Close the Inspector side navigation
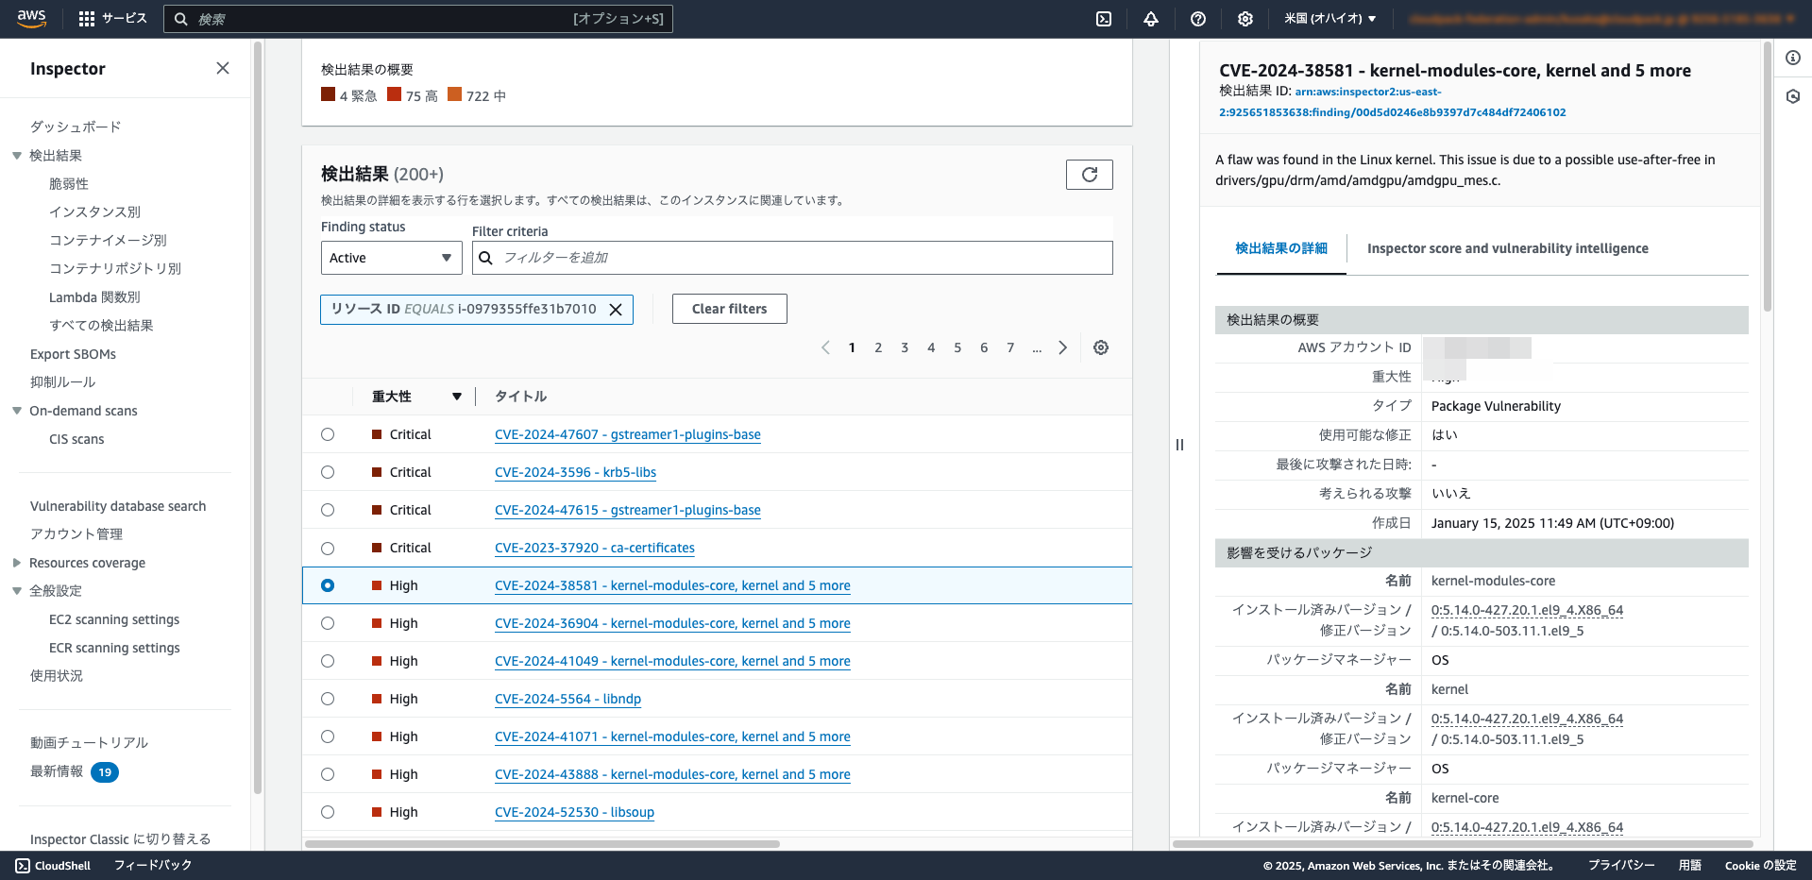Viewport: 1812px width, 880px height. [x=223, y=68]
